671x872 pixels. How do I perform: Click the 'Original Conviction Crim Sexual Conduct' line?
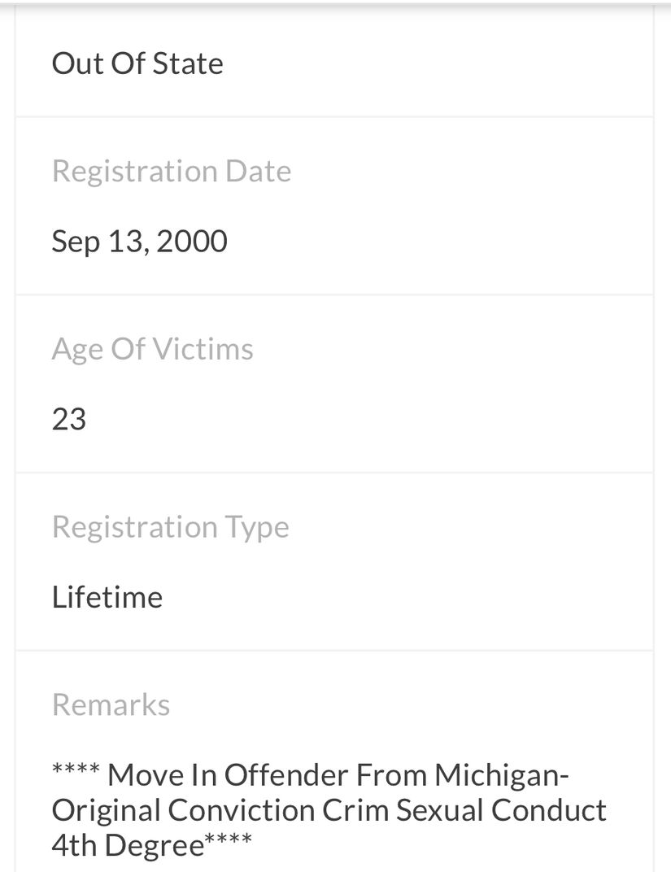329,810
